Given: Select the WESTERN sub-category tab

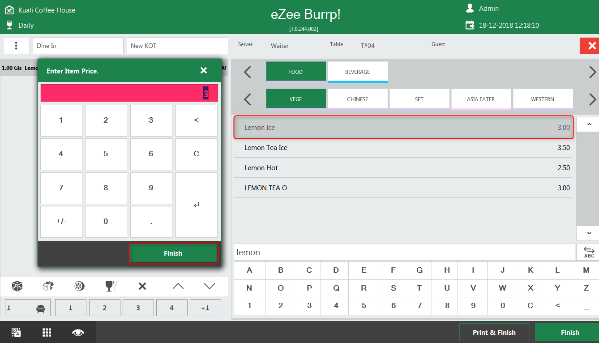Looking at the screenshot, I should [543, 99].
